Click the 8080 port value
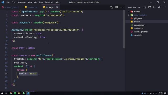Image resolution: width=168 pixels, height=95 pixels. coord(31,48)
